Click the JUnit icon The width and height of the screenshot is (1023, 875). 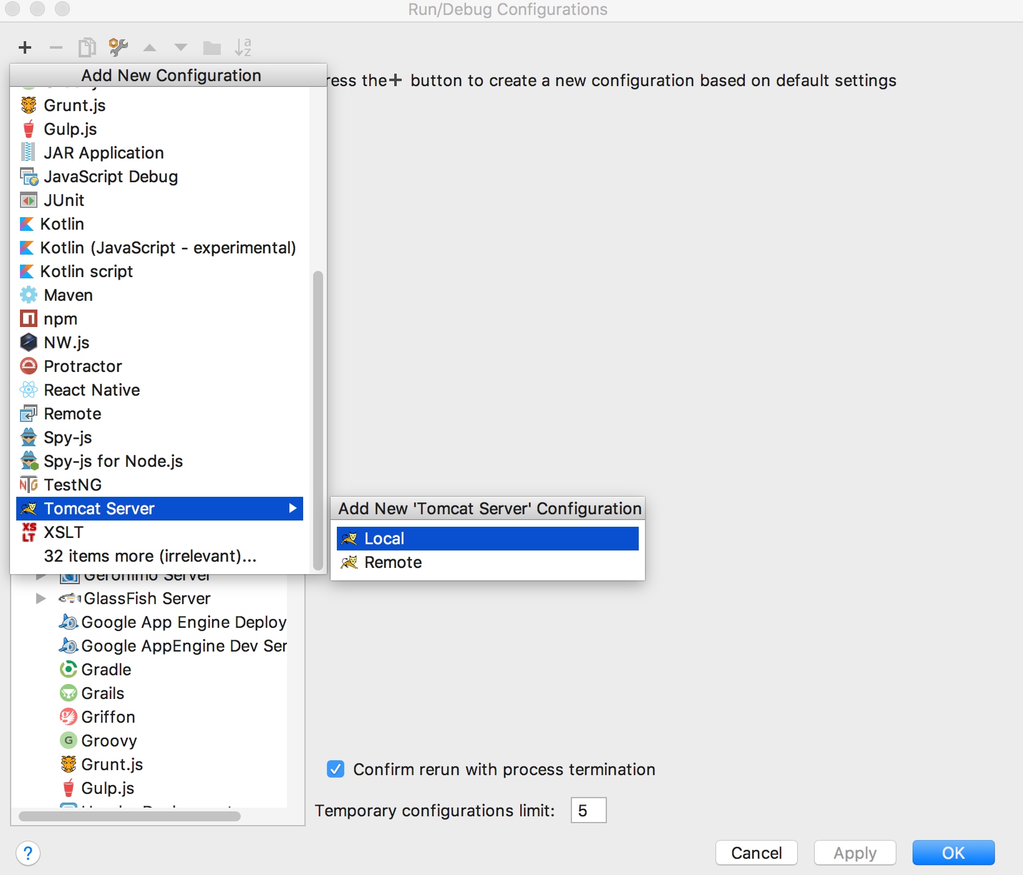pyautogui.click(x=29, y=200)
